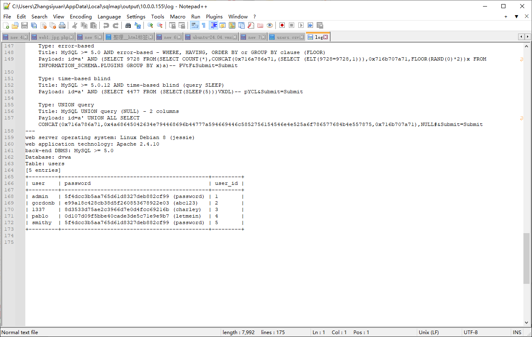Viewport: 532px width, 337px height.
Task: Create a new document with the New icon
Action: point(6,25)
